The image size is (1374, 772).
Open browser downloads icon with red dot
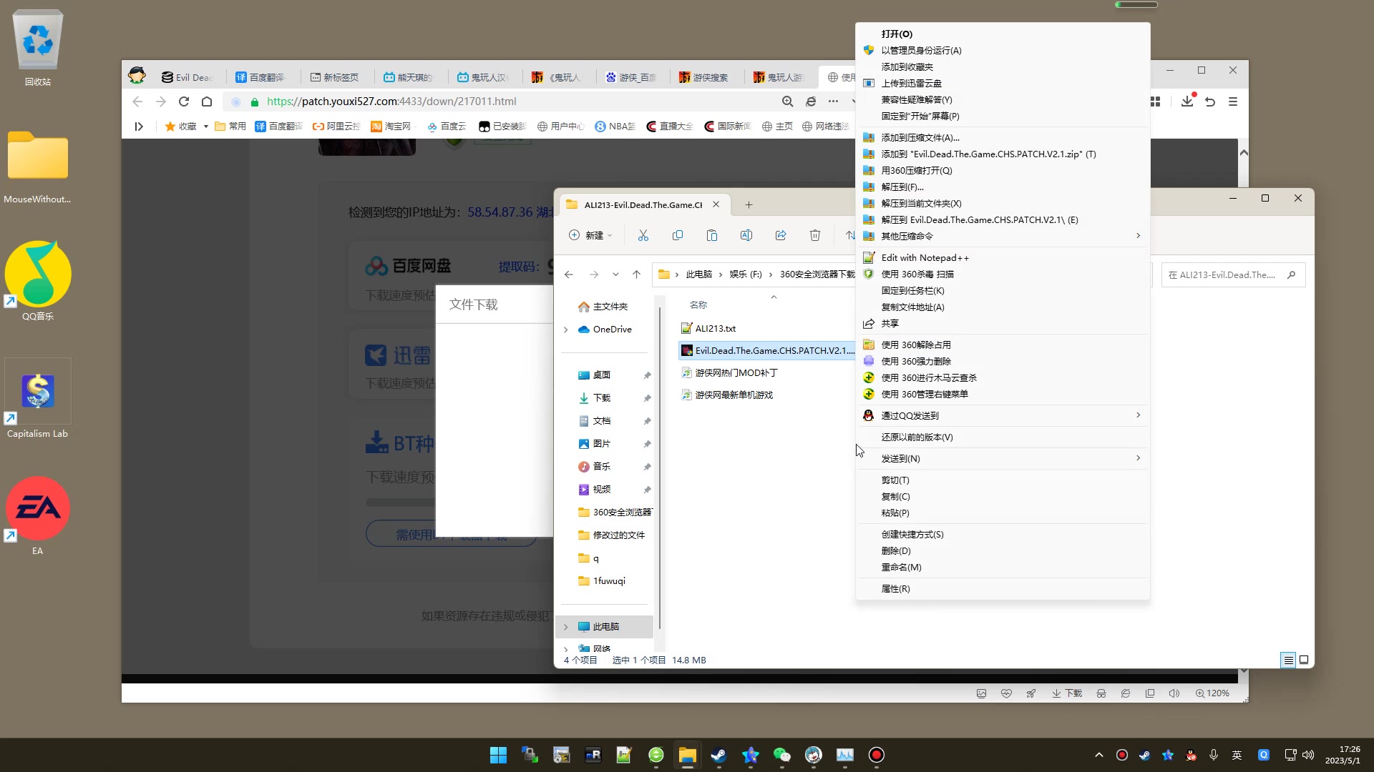coord(1187,101)
